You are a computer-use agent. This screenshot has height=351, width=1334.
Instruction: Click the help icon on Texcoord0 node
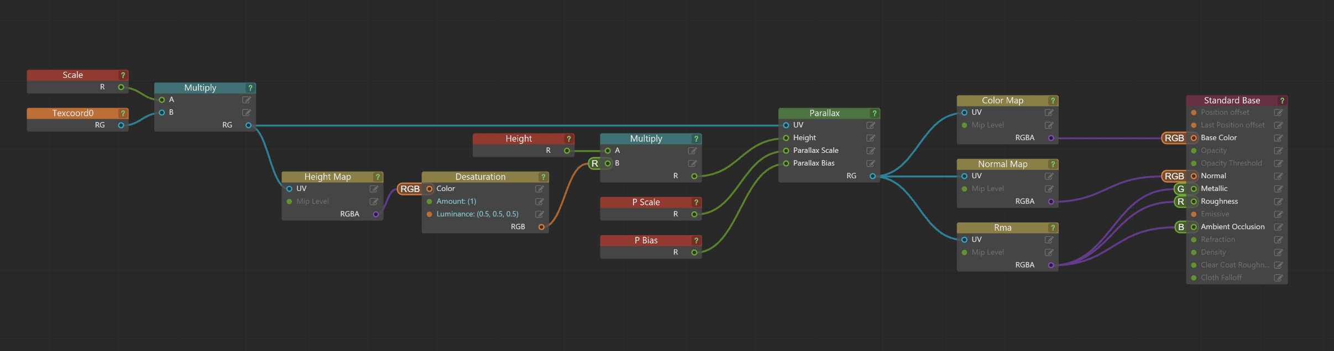[x=123, y=113]
